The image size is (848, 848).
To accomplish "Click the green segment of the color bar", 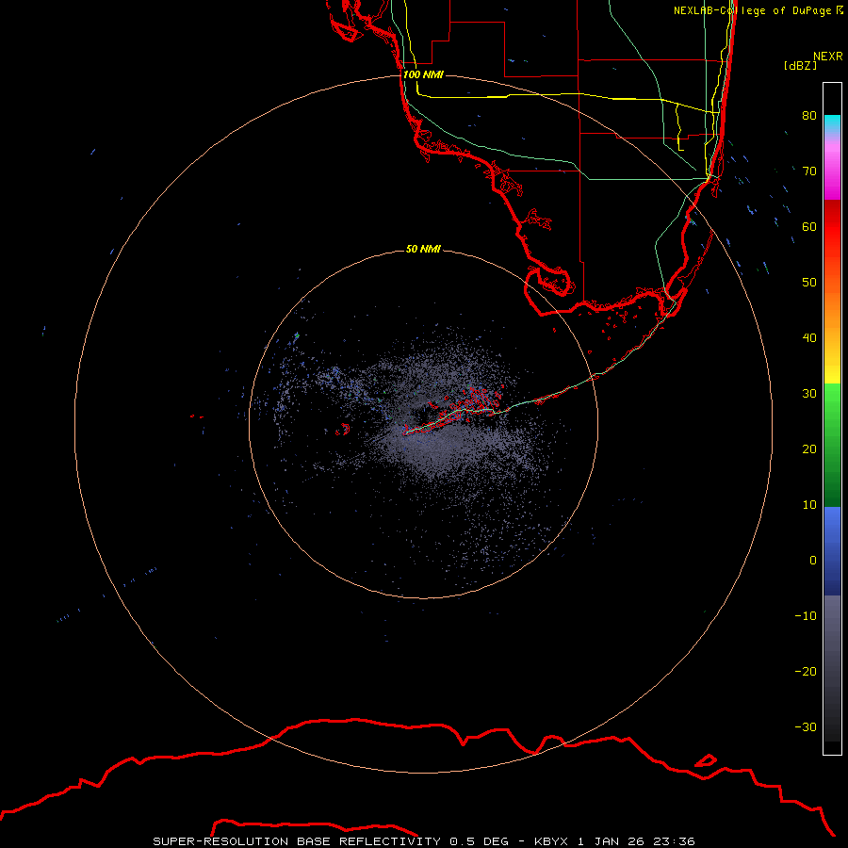I will [832, 445].
